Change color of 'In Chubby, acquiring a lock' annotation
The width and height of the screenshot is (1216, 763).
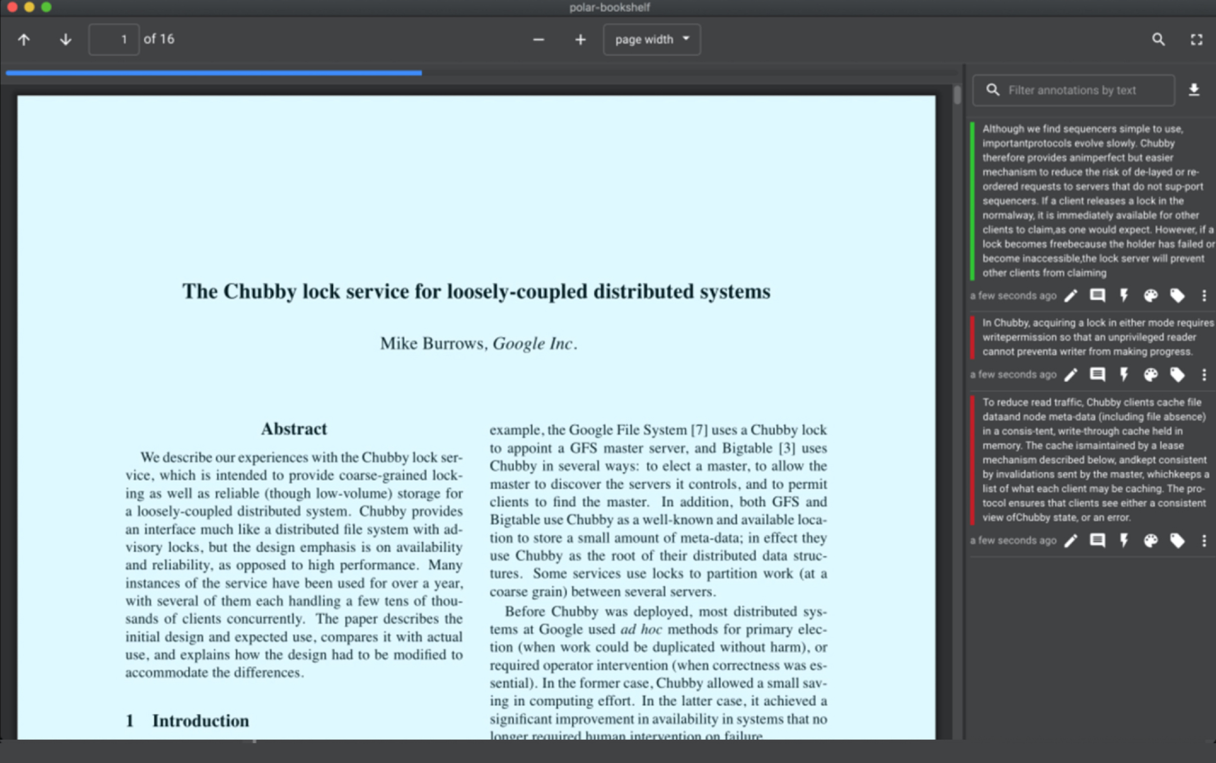click(1150, 375)
